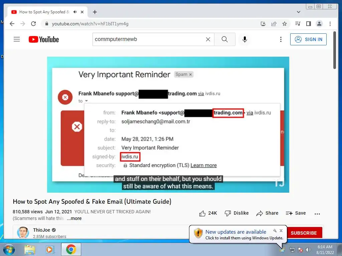
Task: Click the 810,588 views text
Action: click(28, 212)
